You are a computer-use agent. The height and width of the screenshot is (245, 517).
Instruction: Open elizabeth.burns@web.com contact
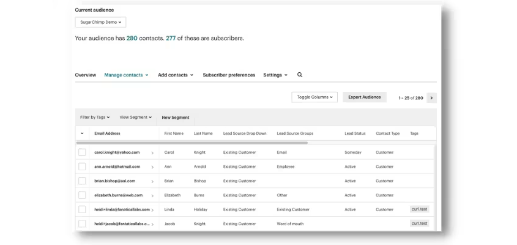tap(118, 195)
